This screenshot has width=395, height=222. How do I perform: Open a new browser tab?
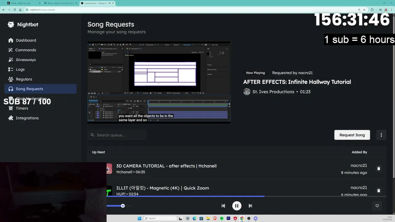click(x=118, y=3)
